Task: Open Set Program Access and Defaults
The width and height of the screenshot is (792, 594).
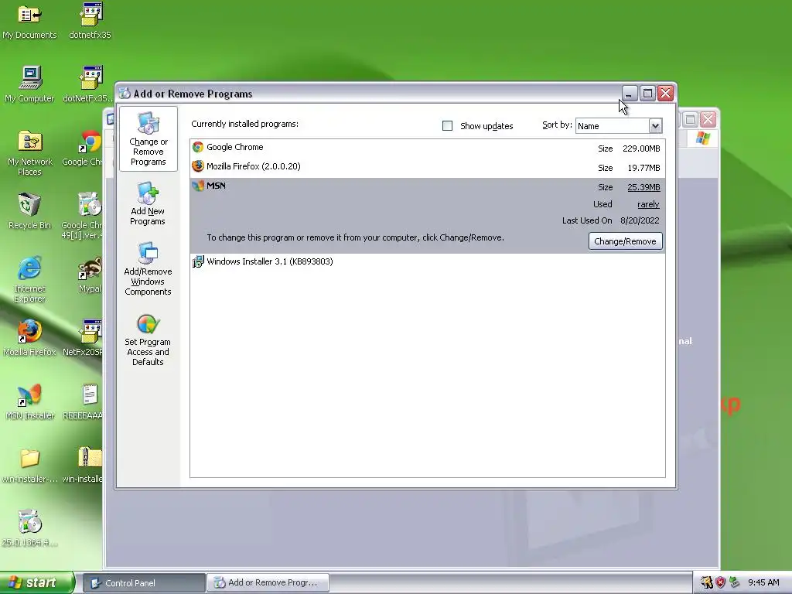Action: 148,340
